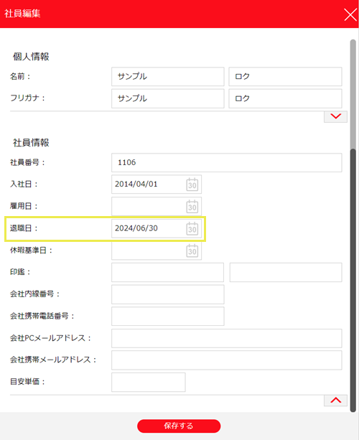
Task: Open the calendar picker for 入社日
Action: click(192, 184)
